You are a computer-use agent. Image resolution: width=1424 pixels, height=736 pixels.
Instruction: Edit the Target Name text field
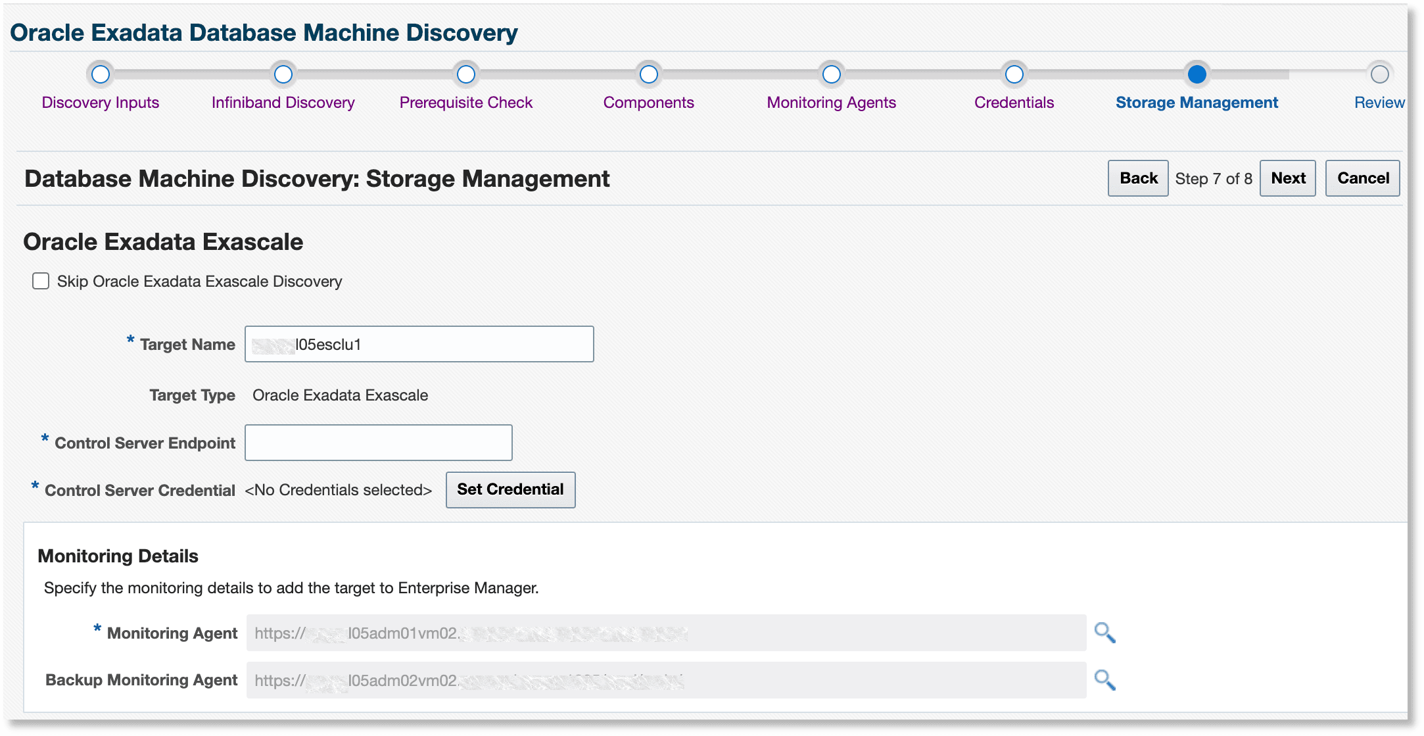419,343
